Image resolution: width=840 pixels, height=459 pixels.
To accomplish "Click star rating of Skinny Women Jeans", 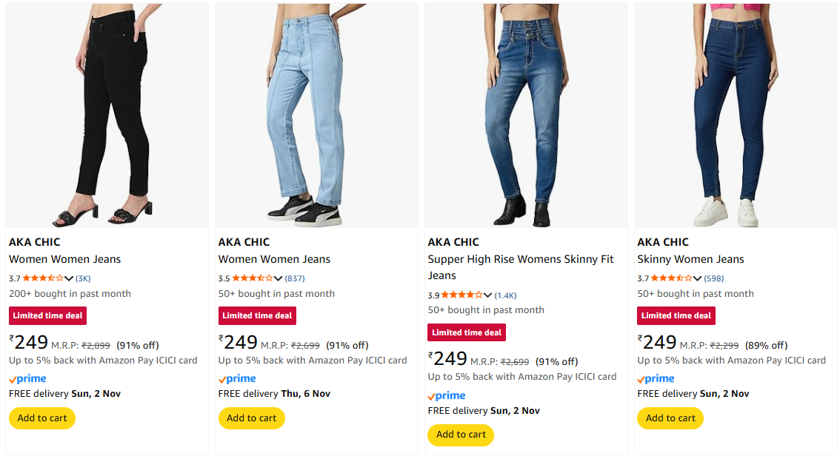I will 672,278.
